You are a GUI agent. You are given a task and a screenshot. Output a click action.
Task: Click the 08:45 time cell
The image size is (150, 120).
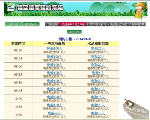click(x=18, y=58)
